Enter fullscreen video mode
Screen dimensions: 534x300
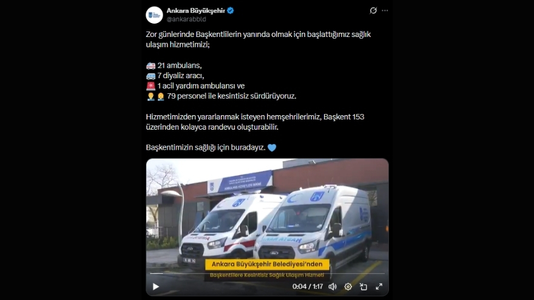(x=379, y=287)
